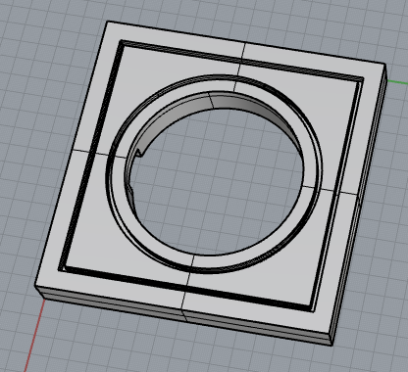Click the seam line on the frame's far edge
Image resolution: width=408 pixels, height=372 pixels.
(243, 51)
